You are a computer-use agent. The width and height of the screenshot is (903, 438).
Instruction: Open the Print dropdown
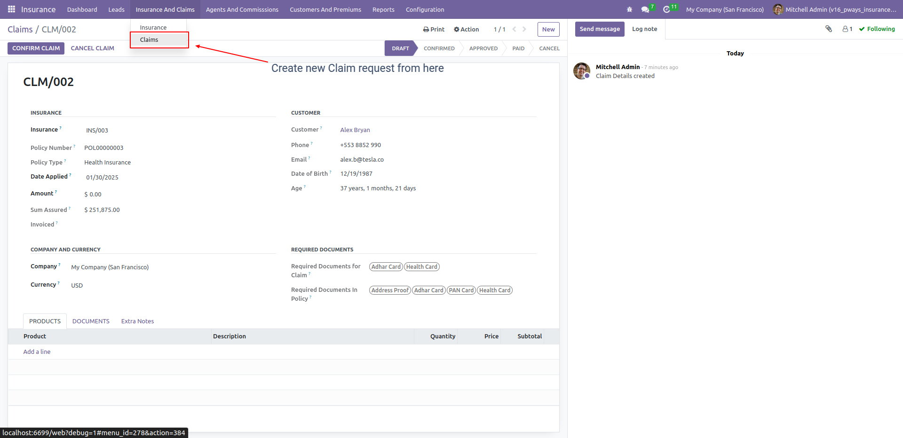[434, 29]
